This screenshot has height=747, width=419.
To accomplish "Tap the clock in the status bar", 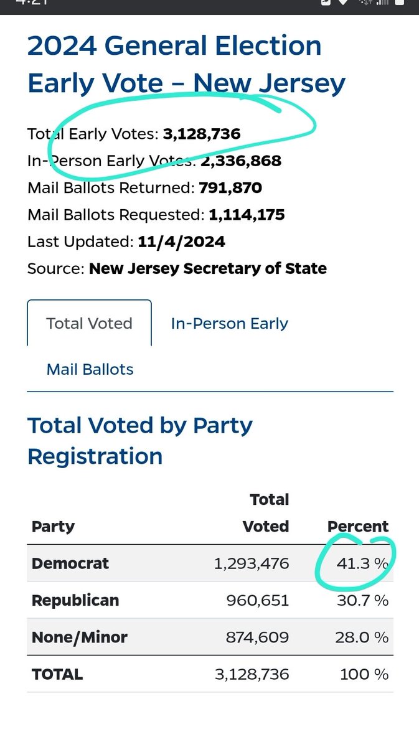I will 31,2.
